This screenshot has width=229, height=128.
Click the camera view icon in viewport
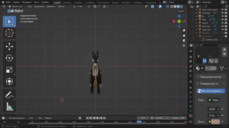184,40
